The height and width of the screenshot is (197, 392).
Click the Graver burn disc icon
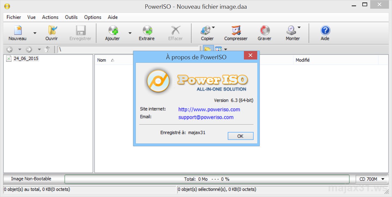click(x=265, y=30)
